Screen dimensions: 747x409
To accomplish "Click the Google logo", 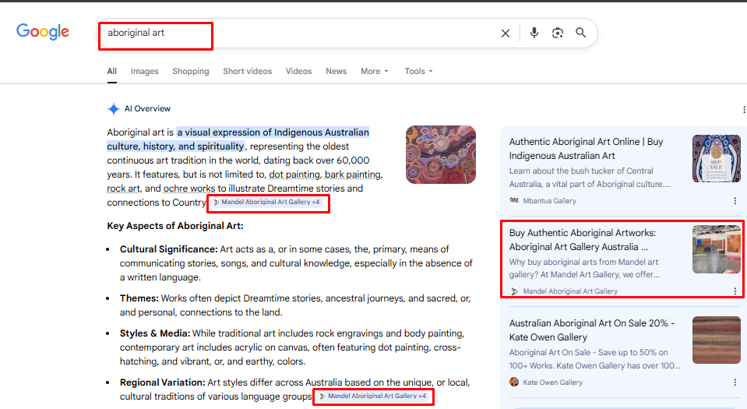I will click(x=43, y=32).
